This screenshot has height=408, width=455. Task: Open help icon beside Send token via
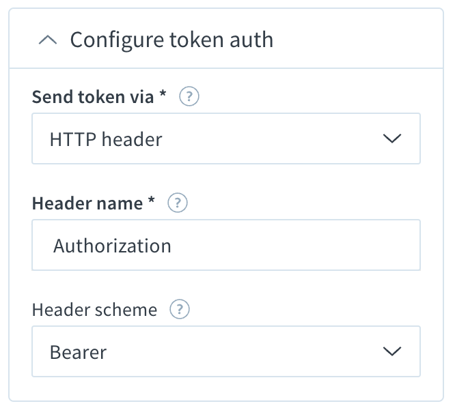[189, 96]
